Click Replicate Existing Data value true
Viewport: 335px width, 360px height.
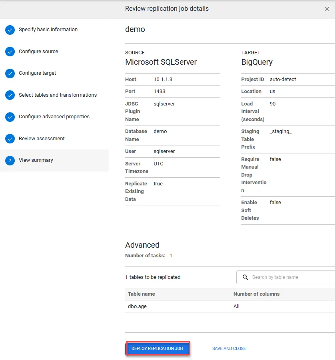[158, 184]
